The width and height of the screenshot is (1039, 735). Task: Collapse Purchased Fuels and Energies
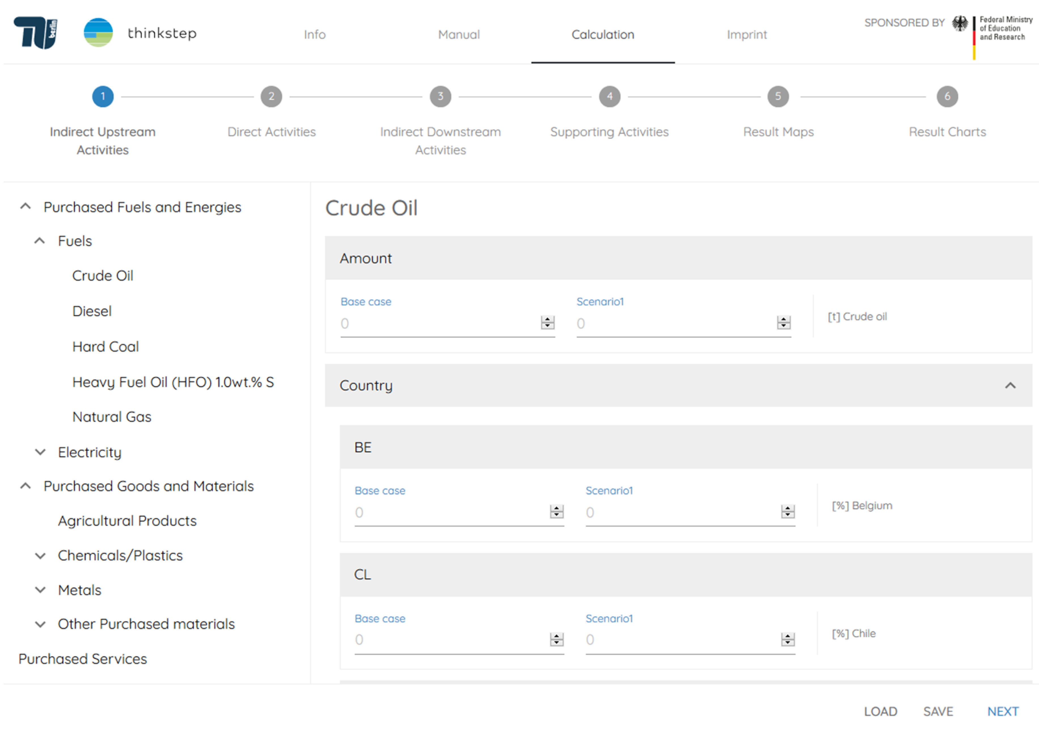tap(26, 207)
